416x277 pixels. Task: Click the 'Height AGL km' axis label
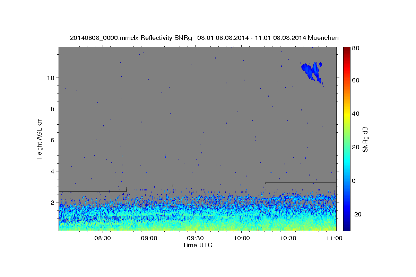coord(40,139)
